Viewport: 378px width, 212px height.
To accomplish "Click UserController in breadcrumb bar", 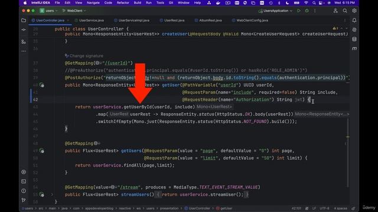I will click(197, 208).
